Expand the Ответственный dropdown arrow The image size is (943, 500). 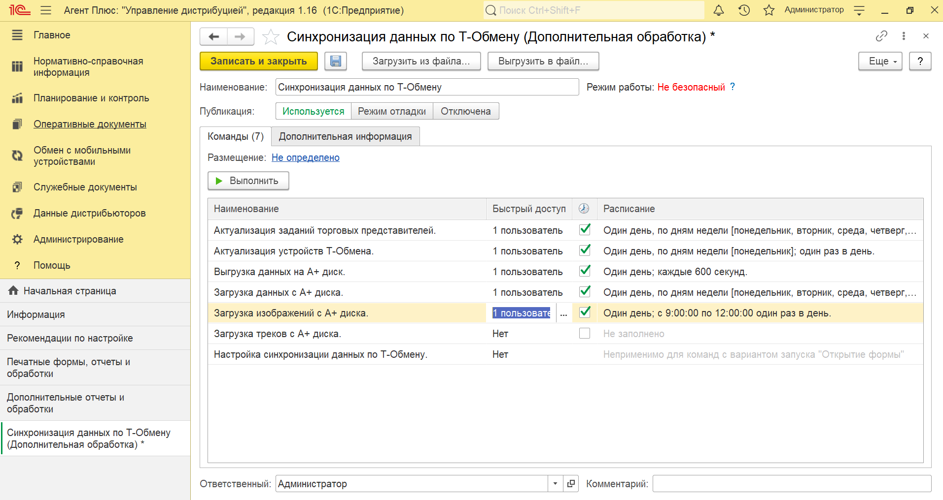[555, 484]
